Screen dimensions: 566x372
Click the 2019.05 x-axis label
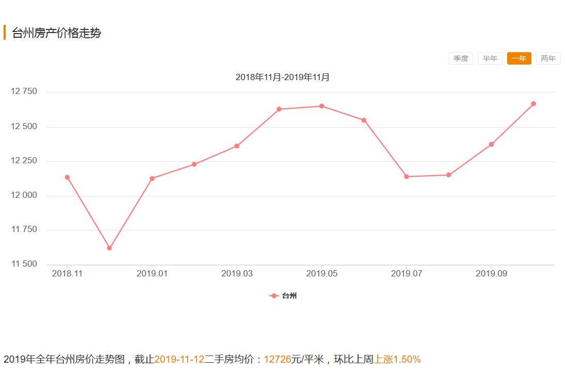tap(321, 273)
